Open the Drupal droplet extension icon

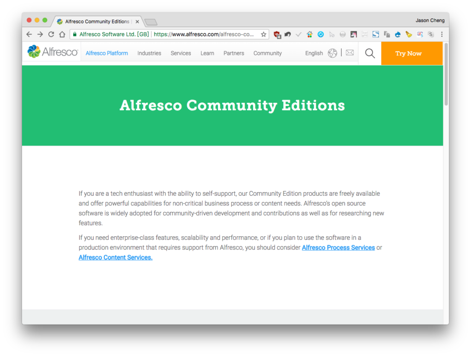point(398,34)
